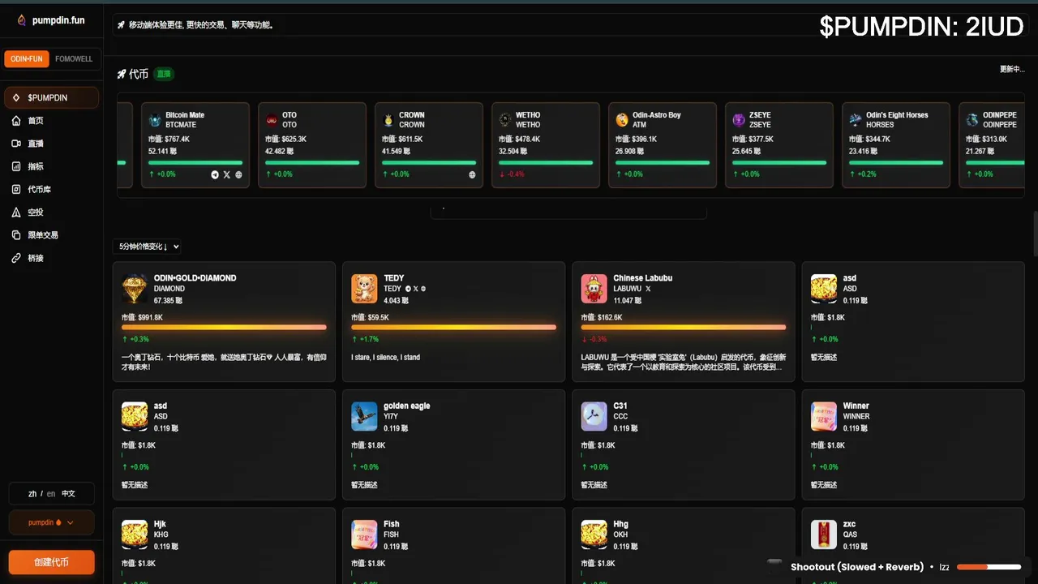Open the 5分钟价格变化 sort dropdown

pyautogui.click(x=148, y=247)
